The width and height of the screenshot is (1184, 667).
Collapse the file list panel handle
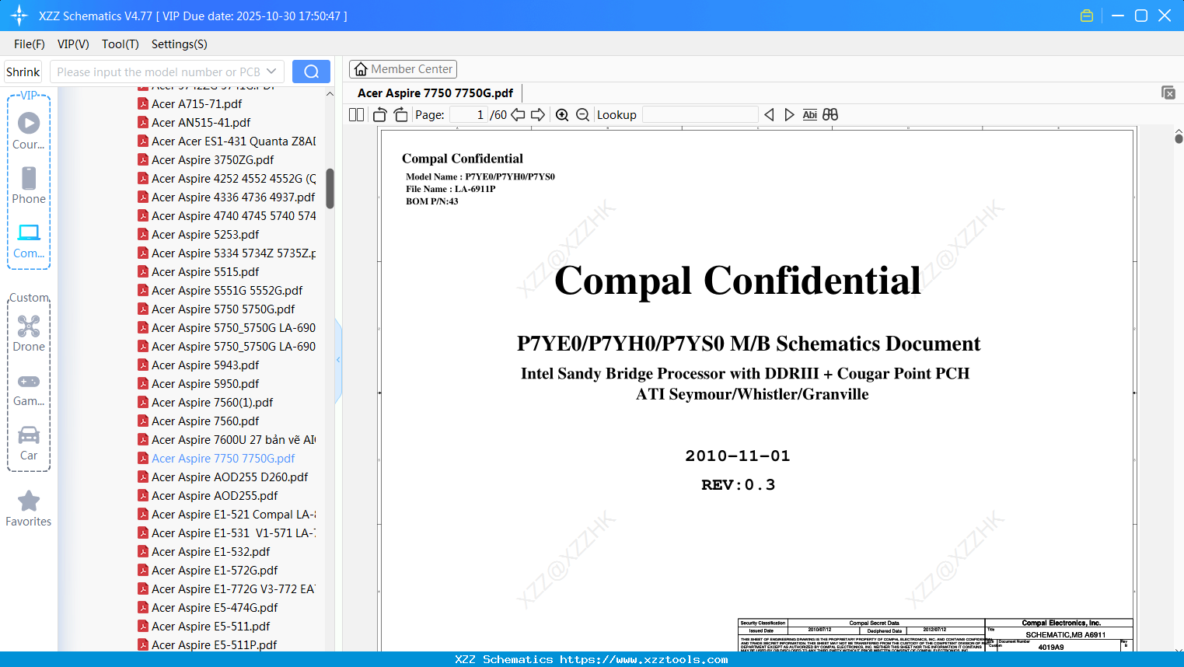pyautogui.click(x=338, y=360)
